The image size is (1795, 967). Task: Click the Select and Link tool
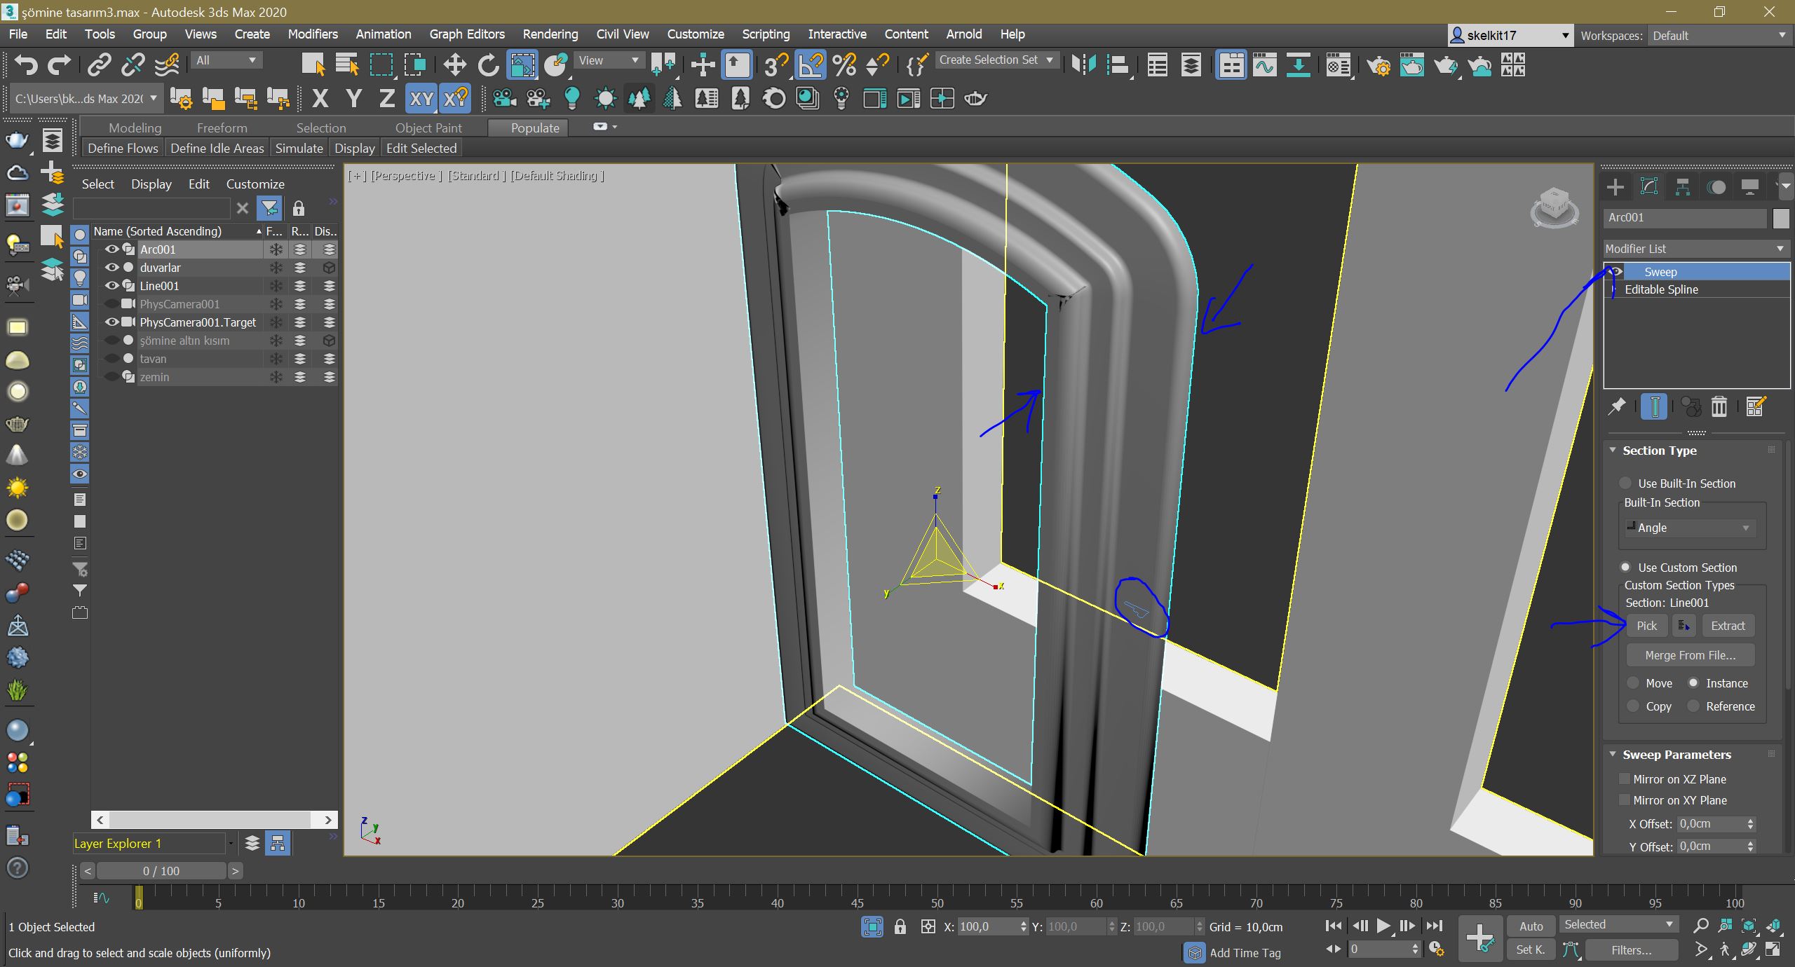98,64
